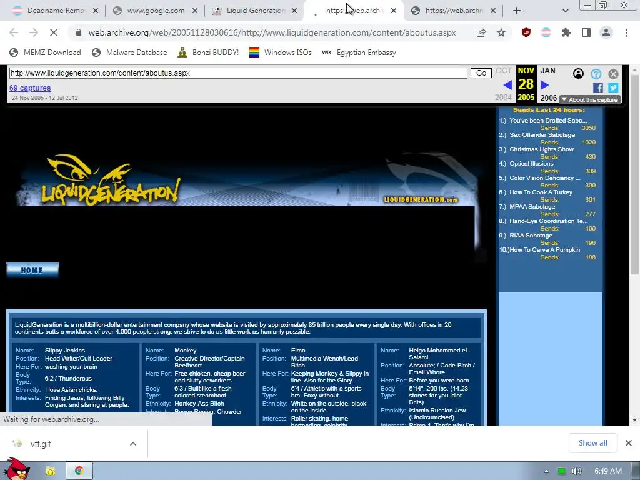Open new tab with plus button
Image resolution: width=640 pixels, height=480 pixels.
pos(517,11)
